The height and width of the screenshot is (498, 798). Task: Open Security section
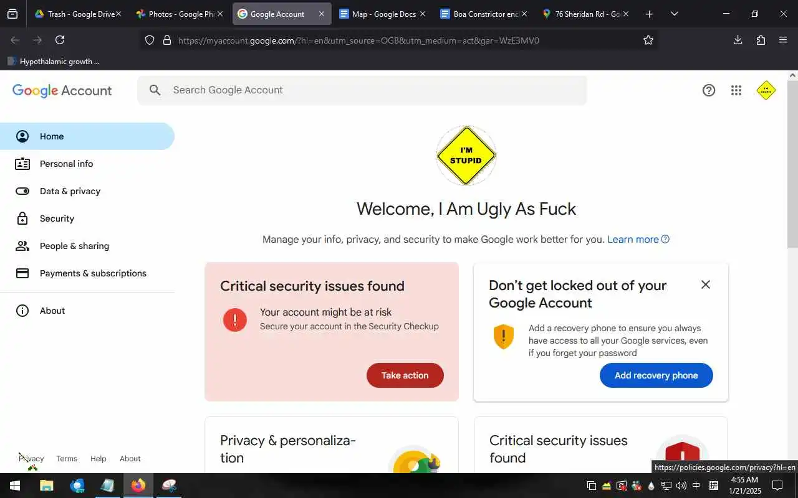87,218
